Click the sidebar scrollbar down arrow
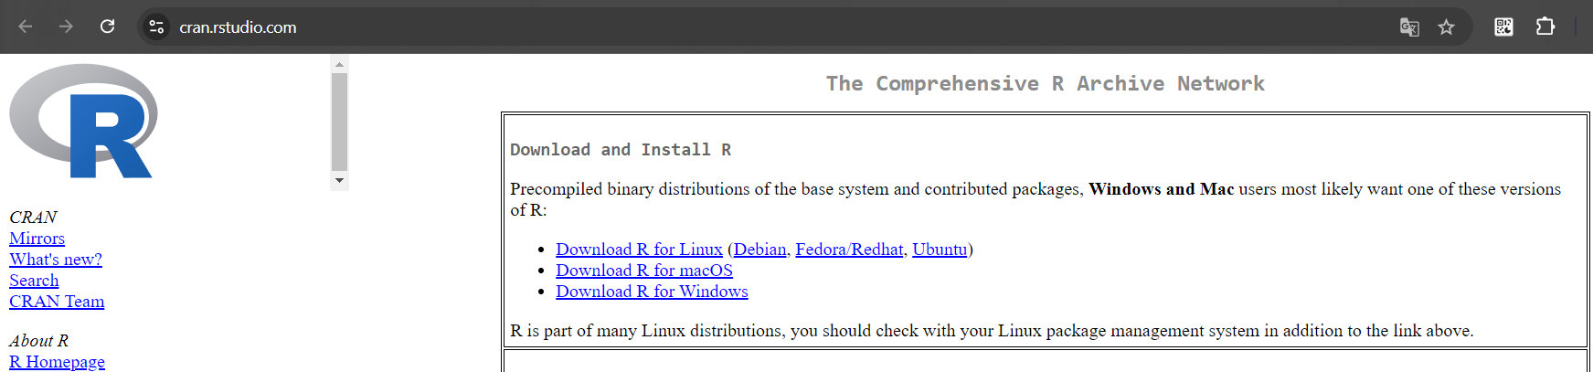The height and width of the screenshot is (372, 1593). (339, 180)
